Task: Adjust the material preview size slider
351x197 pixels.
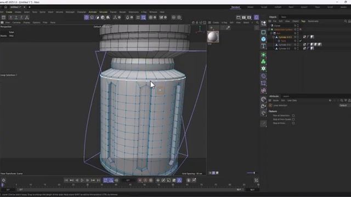Action: click(251, 173)
